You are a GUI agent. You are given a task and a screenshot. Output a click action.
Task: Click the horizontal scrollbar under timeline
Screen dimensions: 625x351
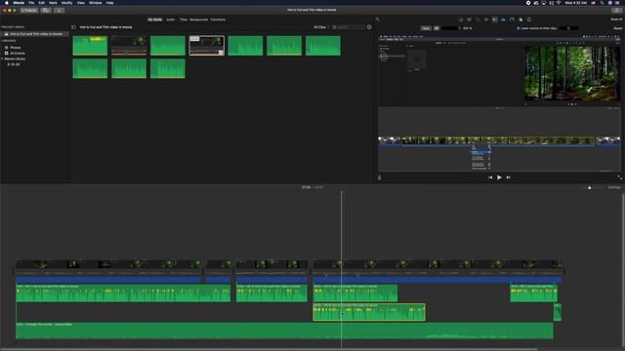270,349
